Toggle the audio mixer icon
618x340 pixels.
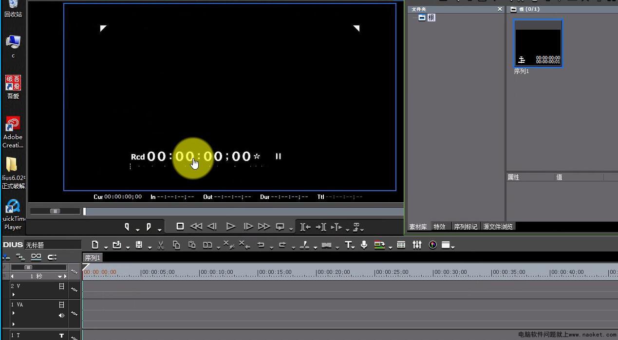coord(417,245)
